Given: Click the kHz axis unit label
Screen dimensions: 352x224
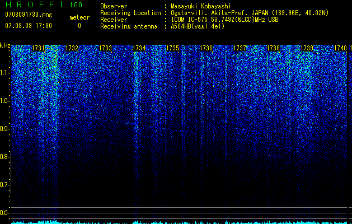Looking at the screenshot, I should click(x=5, y=45).
